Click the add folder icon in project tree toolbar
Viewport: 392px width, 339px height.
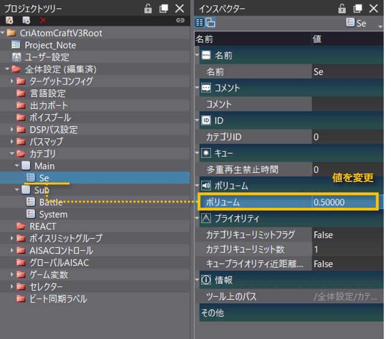(x=9, y=20)
